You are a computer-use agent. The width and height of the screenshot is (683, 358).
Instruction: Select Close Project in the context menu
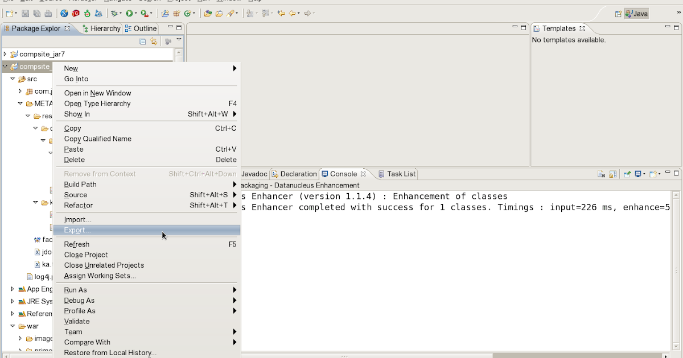pos(147,255)
